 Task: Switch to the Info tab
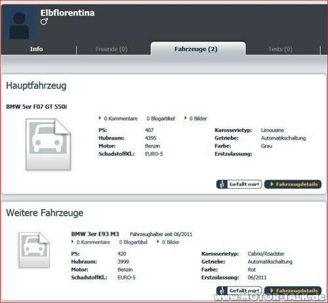(36, 49)
